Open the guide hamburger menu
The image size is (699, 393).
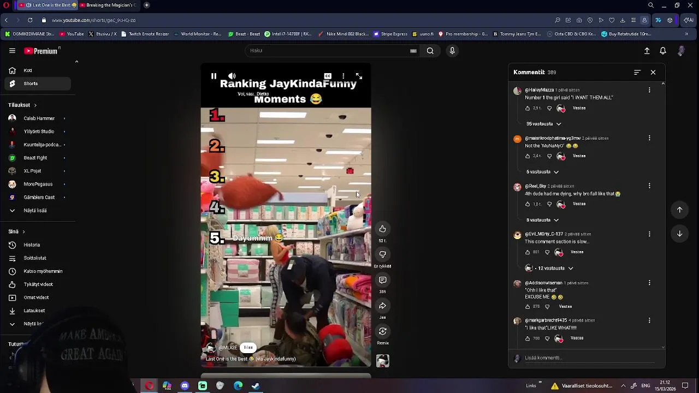click(x=12, y=51)
